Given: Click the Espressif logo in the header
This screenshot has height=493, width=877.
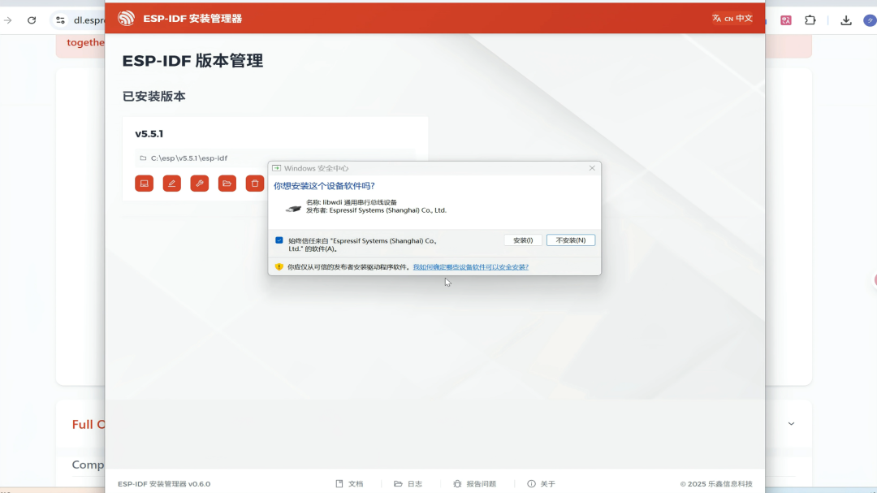Looking at the screenshot, I should pyautogui.click(x=127, y=19).
